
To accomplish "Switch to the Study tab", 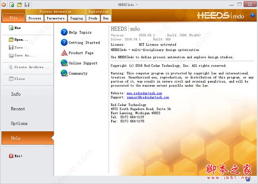I will coord(93,18).
